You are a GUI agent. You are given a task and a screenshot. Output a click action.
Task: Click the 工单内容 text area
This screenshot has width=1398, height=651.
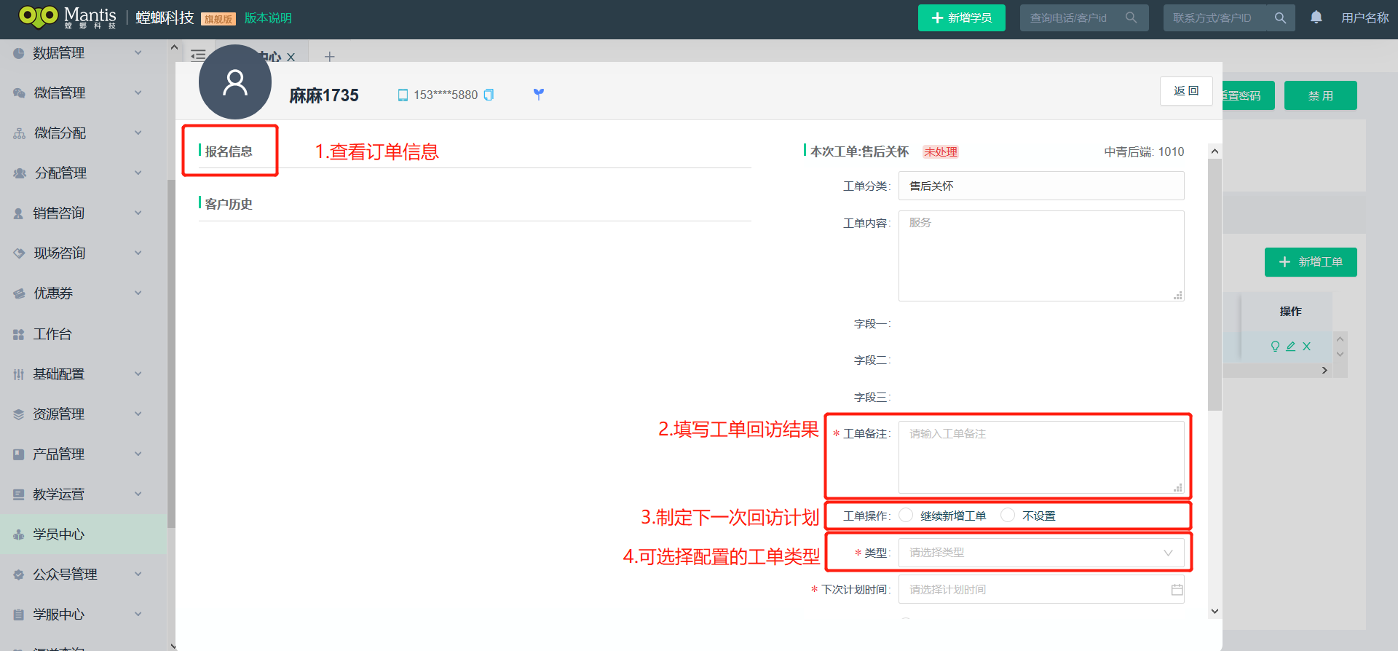1041,256
